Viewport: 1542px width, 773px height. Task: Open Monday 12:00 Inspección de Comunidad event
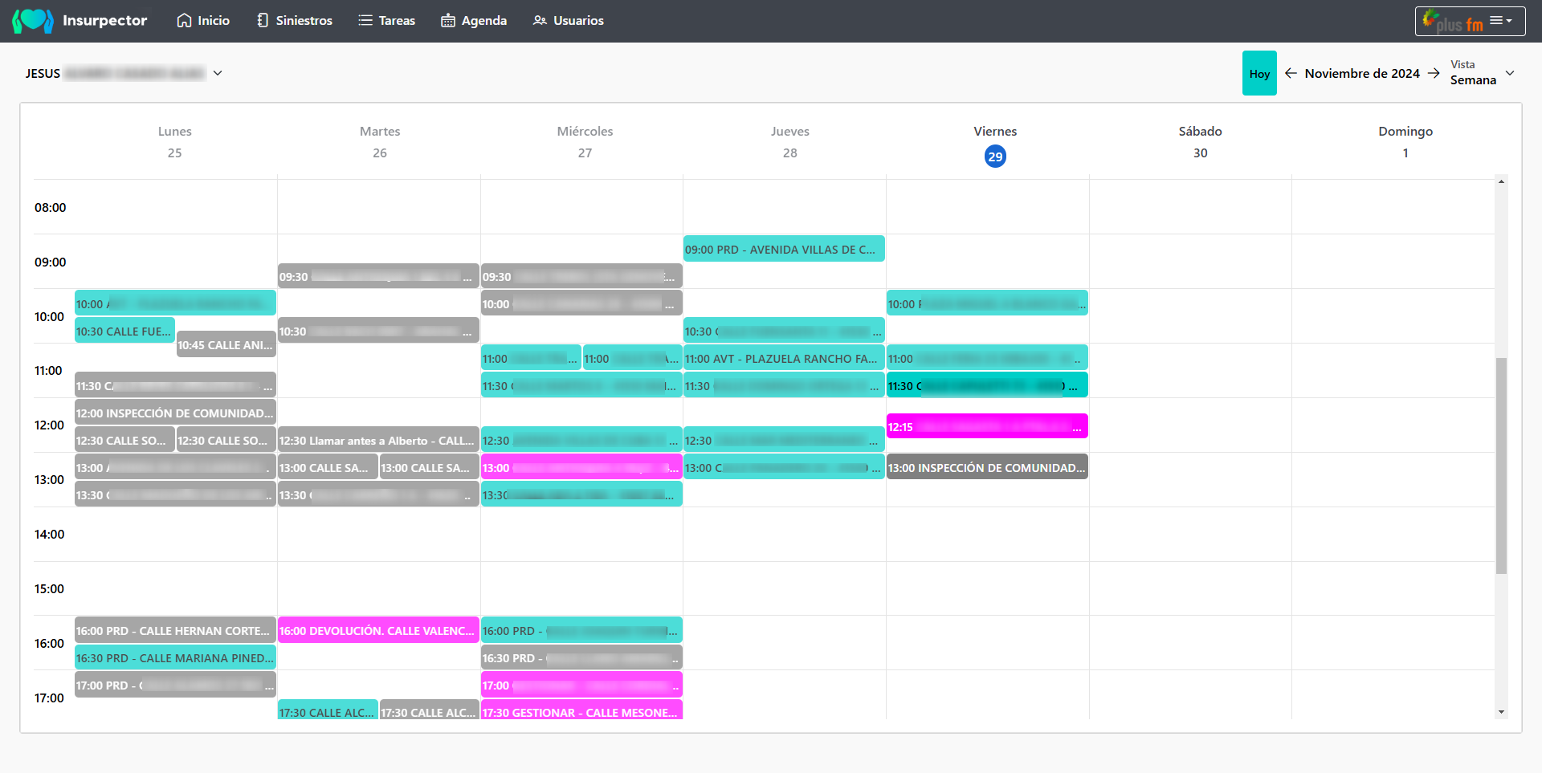pyautogui.click(x=175, y=413)
